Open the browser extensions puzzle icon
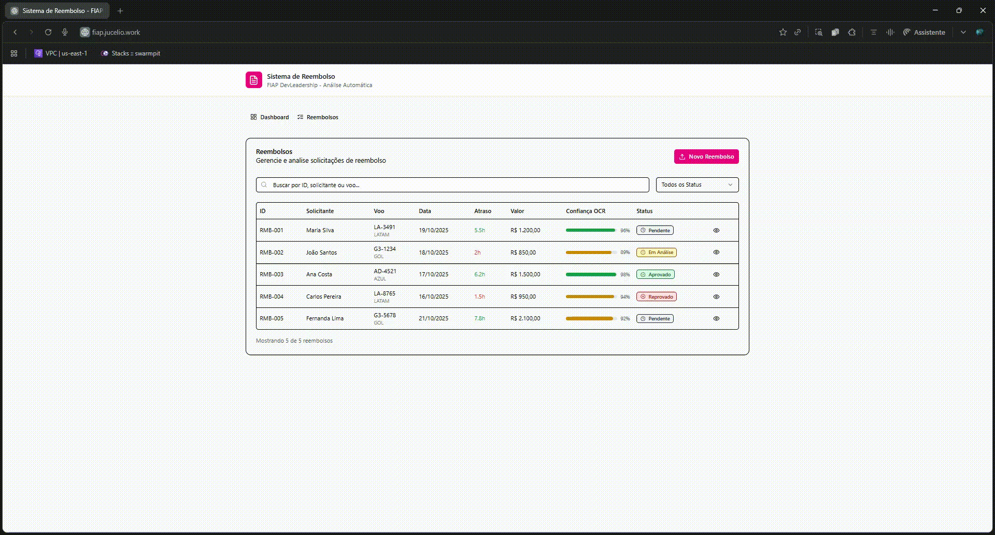 coord(851,32)
